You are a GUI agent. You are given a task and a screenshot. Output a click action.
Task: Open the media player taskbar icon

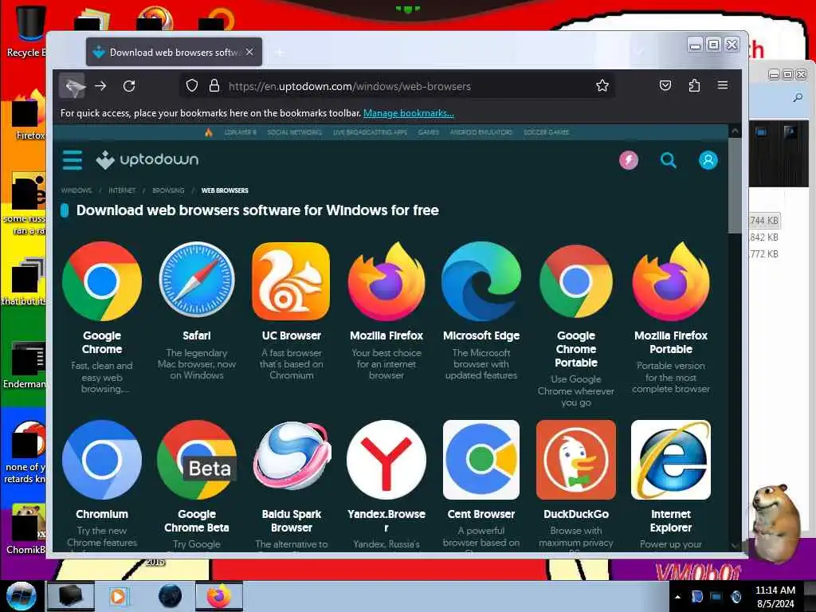pyautogui.click(x=119, y=596)
